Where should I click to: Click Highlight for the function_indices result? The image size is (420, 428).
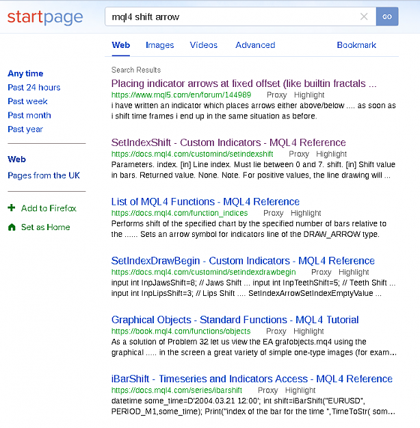coord(306,213)
